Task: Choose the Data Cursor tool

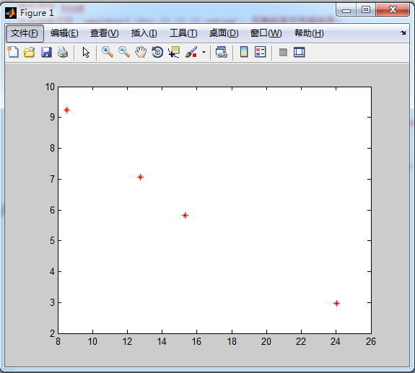Action: (174, 52)
